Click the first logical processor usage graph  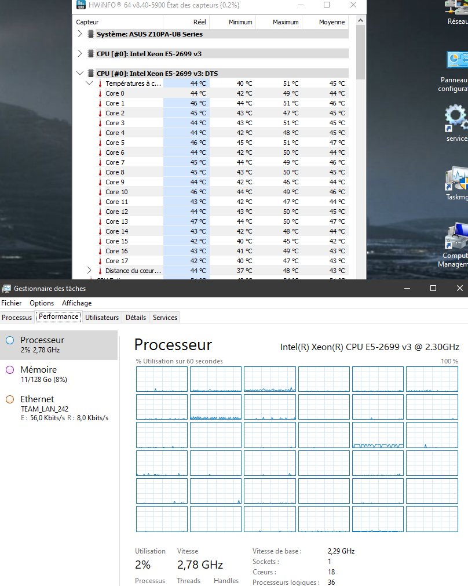(x=162, y=379)
